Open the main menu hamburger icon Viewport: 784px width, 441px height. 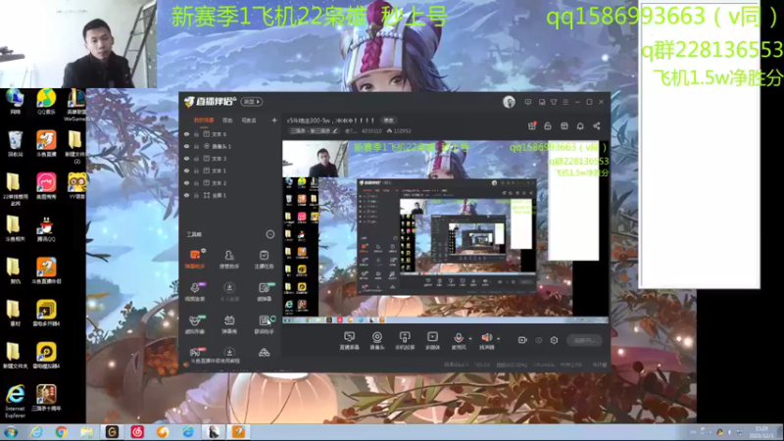coord(565,102)
